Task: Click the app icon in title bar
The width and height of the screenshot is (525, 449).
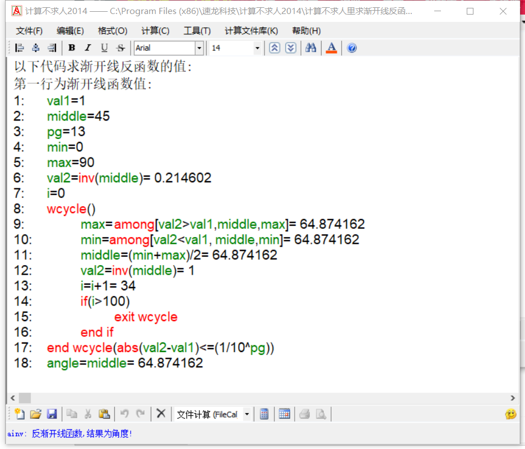Action: (16, 11)
